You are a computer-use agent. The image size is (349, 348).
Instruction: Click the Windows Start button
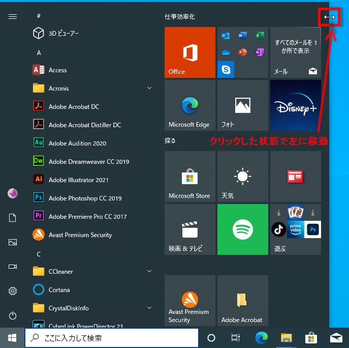[x=12, y=337]
